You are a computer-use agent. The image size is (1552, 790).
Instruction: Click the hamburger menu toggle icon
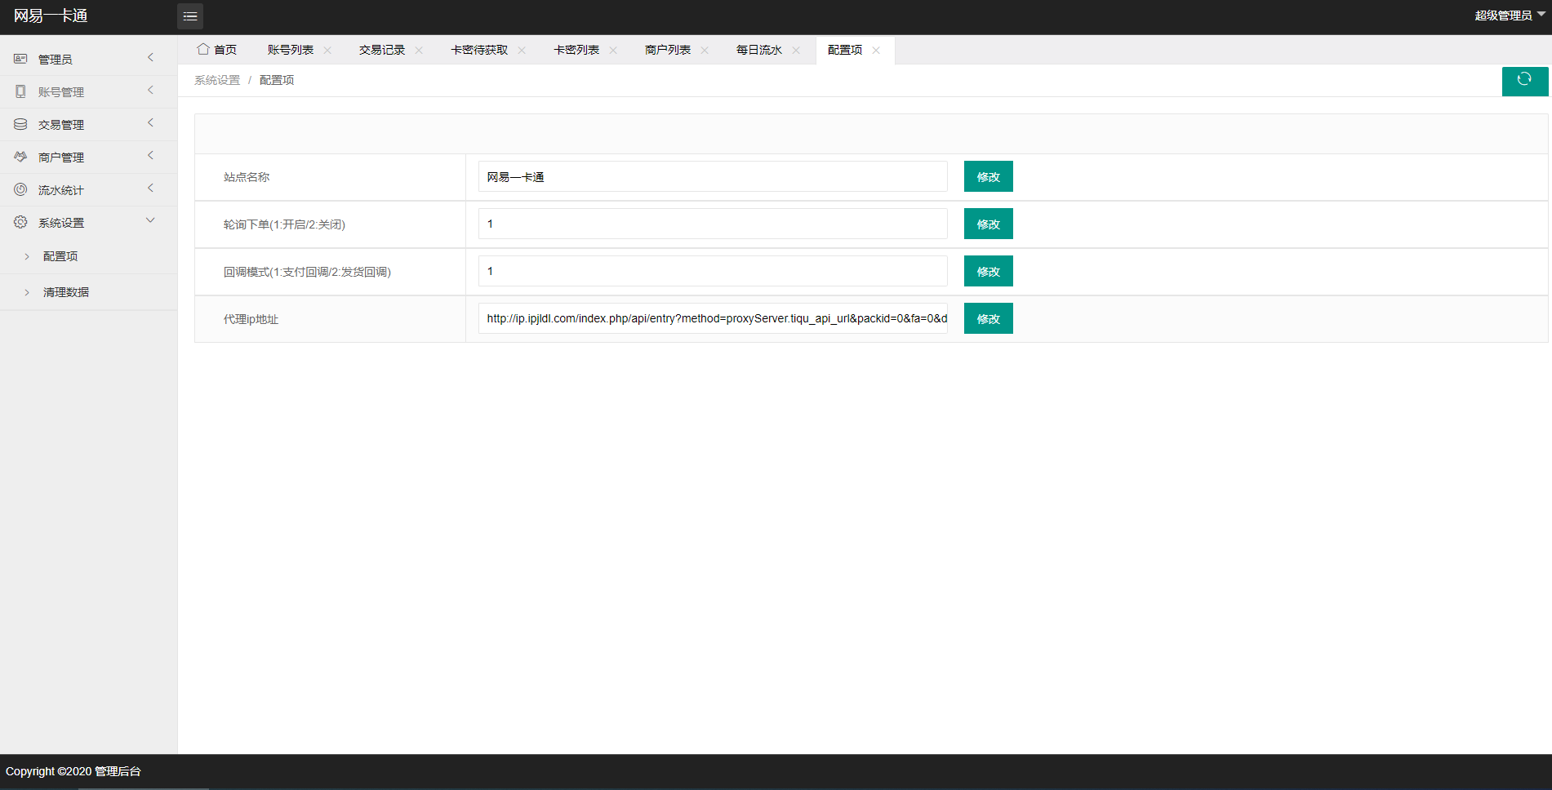click(190, 16)
